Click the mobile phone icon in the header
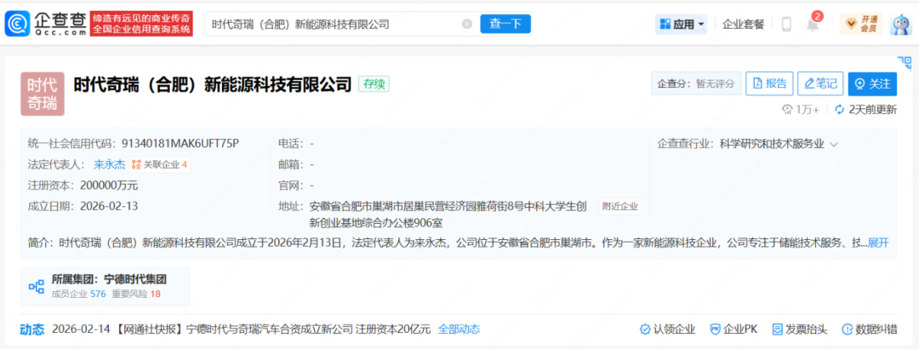Viewport: 919px width, 349px height. [786, 24]
